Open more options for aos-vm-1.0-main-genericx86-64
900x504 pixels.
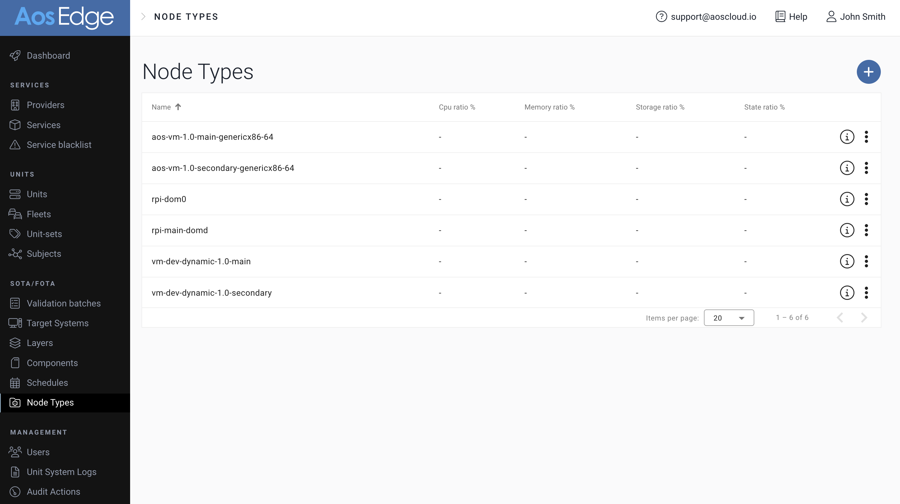click(x=866, y=137)
